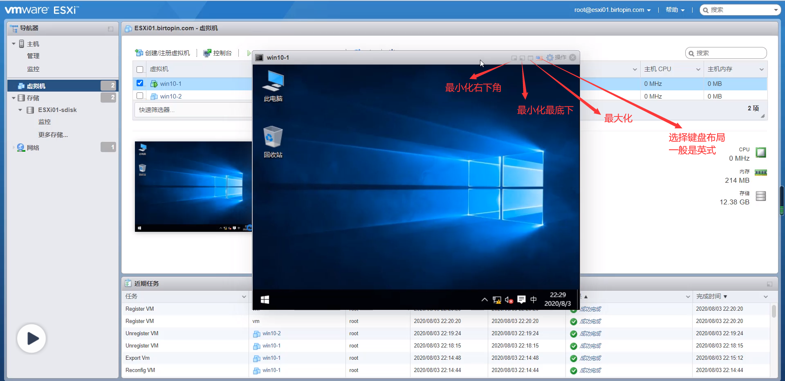The height and width of the screenshot is (381, 785).
Task: Open the Windows Start menu in the console
Action: click(265, 300)
